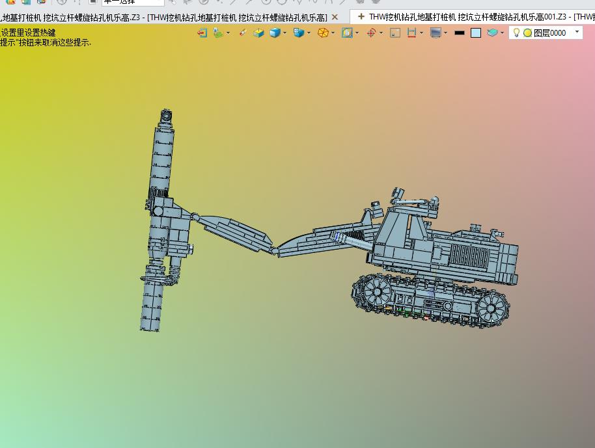This screenshot has width=595, height=448.
Task: Click the orange wireframe sphere icon
Action: coord(323,33)
